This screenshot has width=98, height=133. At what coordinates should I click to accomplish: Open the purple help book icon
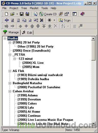pyautogui.click(x=82, y=14)
